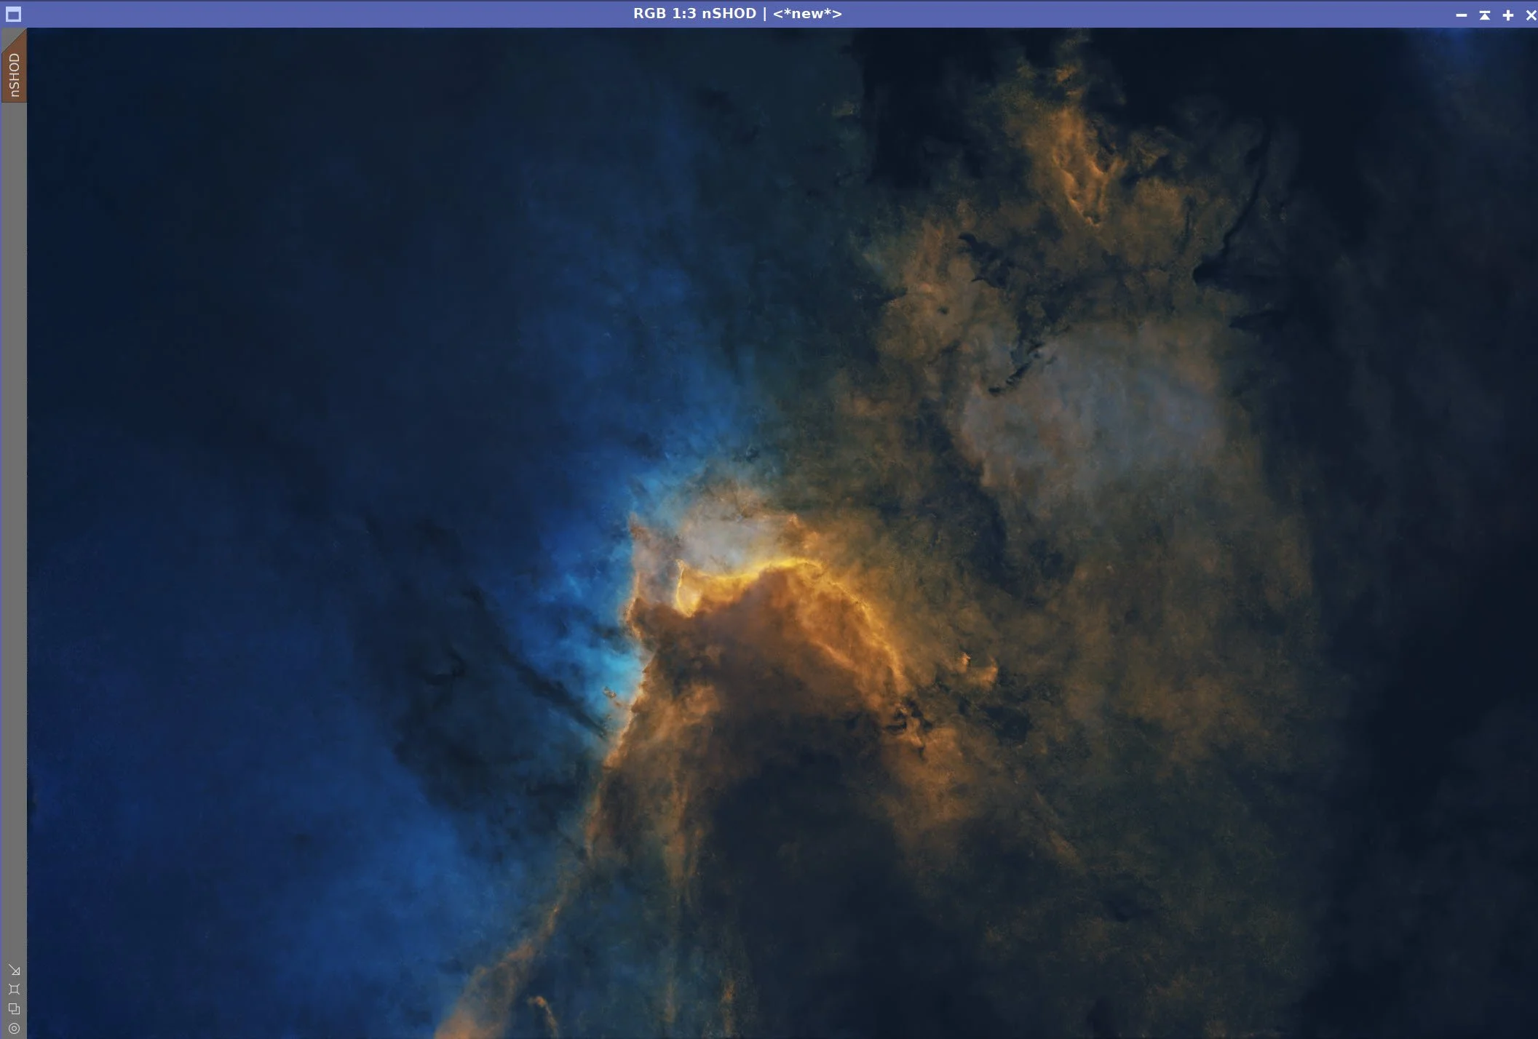
Task: Maximize the window with plus icon
Action: (1508, 15)
